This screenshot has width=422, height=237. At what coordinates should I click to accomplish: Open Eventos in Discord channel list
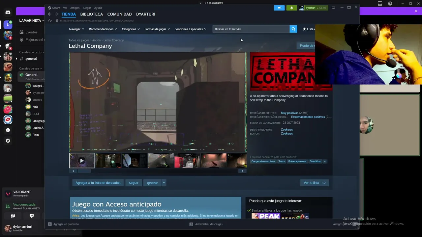click(31, 32)
